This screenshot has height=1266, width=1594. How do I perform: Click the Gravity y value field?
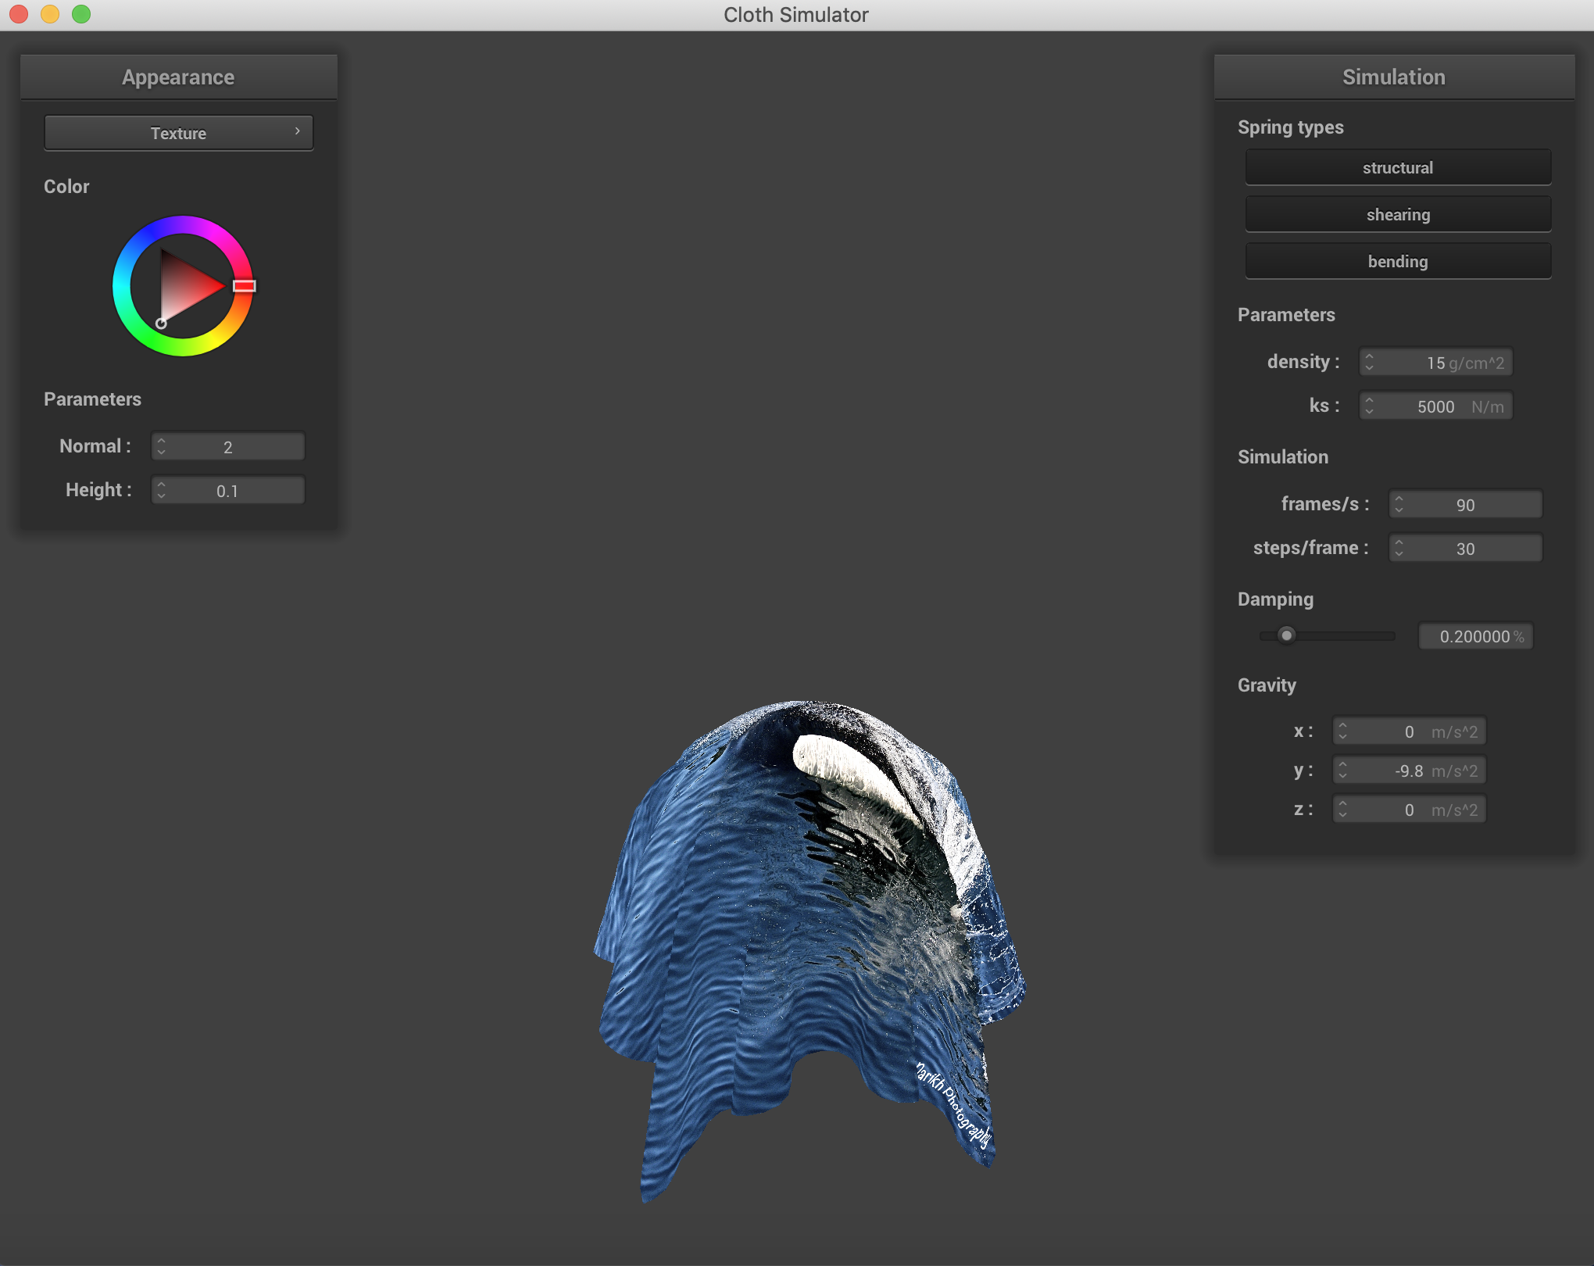pyautogui.click(x=1410, y=771)
